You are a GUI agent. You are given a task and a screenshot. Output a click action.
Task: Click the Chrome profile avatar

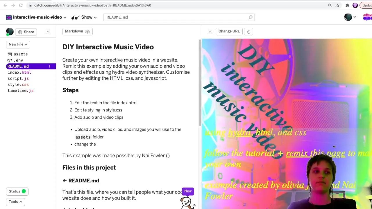(355, 5)
